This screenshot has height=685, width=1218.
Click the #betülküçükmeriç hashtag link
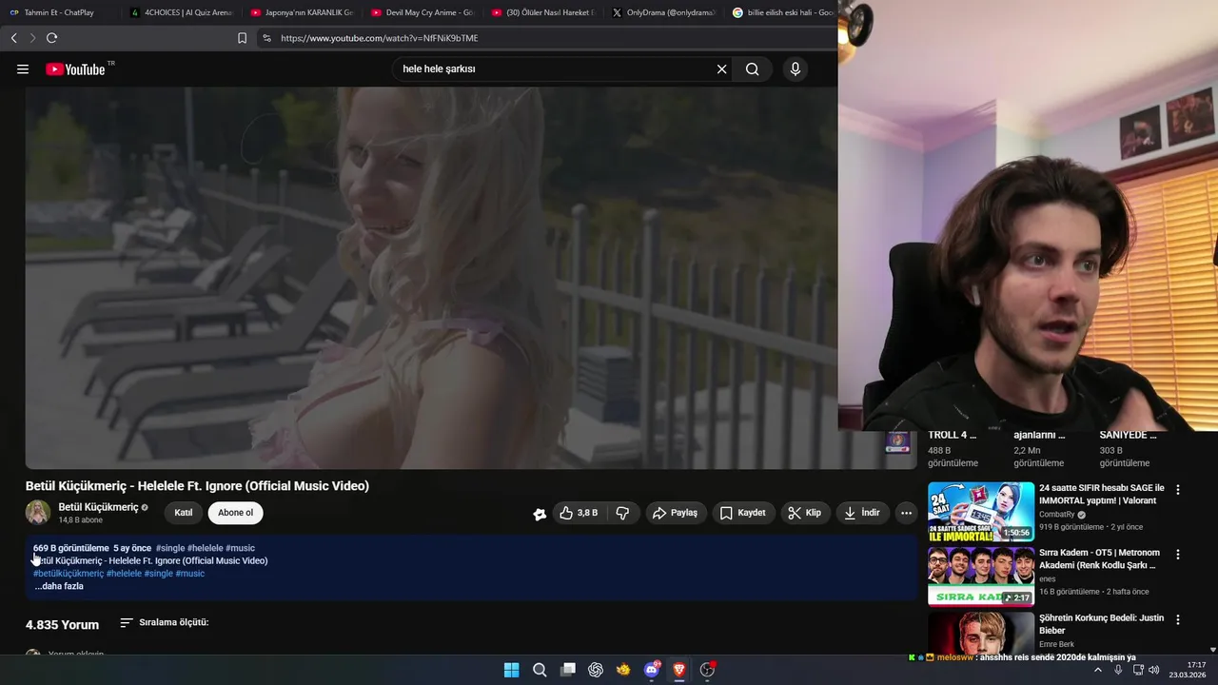[x=69, y=574]
